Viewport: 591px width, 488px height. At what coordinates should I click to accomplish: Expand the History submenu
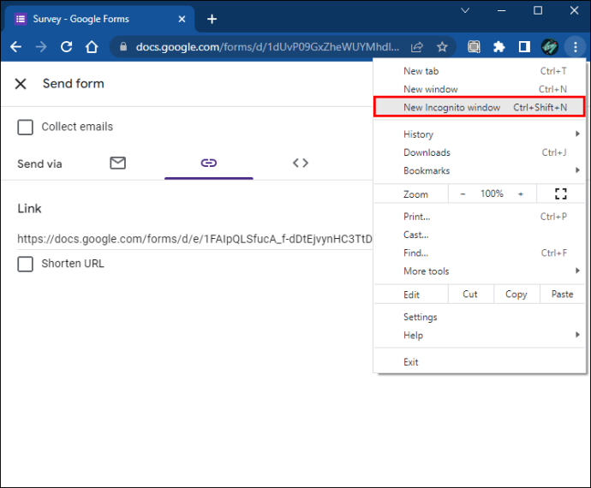coord(480,134)
